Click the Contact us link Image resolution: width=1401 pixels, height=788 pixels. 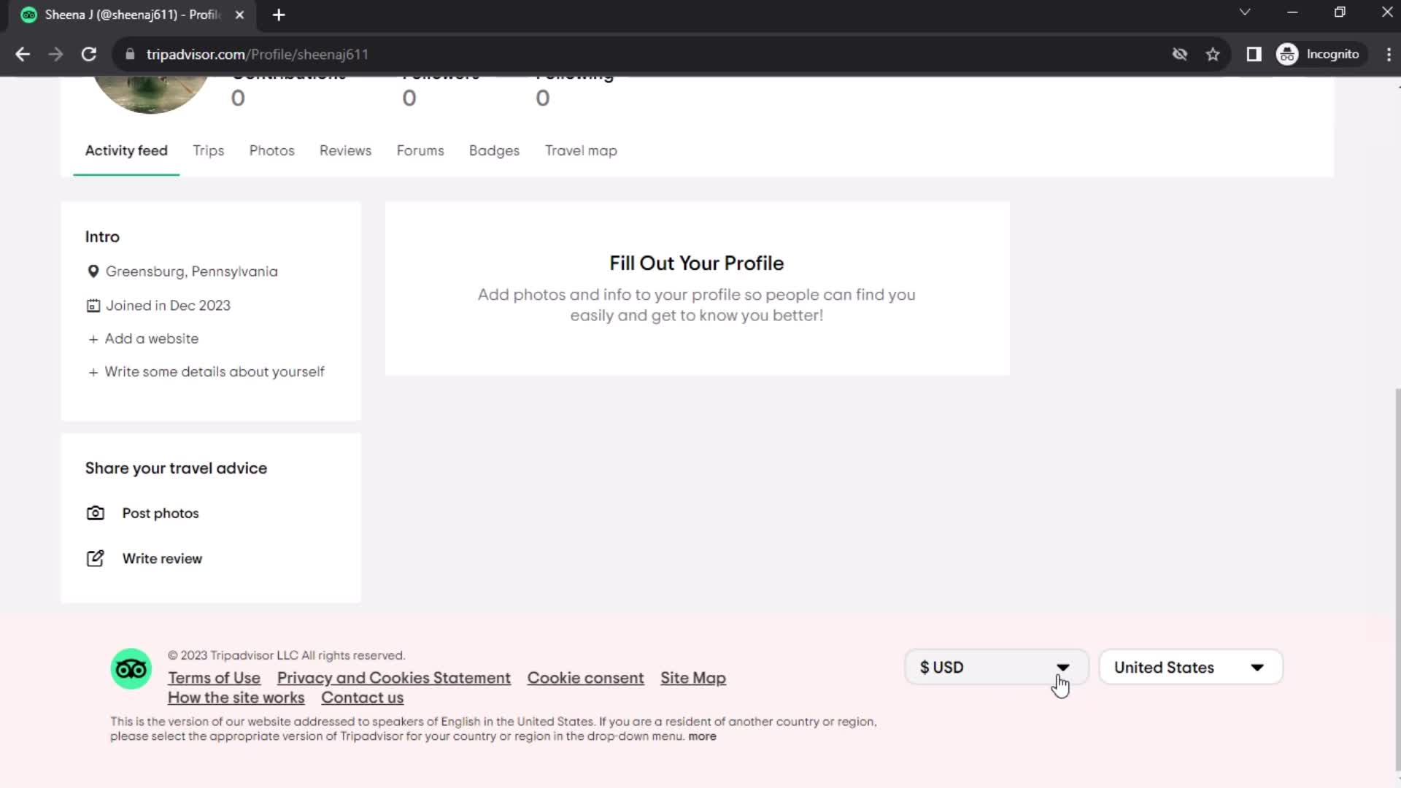pos(362,698)
